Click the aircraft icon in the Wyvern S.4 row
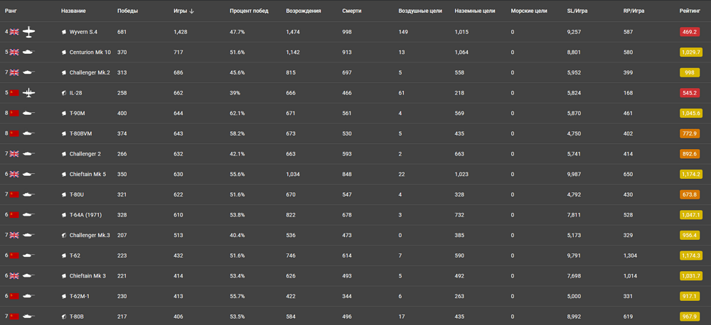The height and width of the screenshot is (325, 711). click(x=28, y=32)
